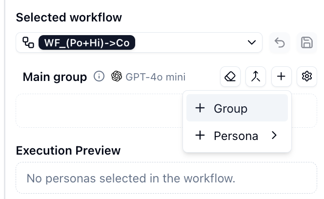Open the selected workflow dropdown chevron

click(252, 43)
